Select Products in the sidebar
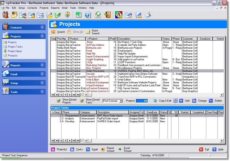This screenshot has height=161, width=230. tap(13, 56)
